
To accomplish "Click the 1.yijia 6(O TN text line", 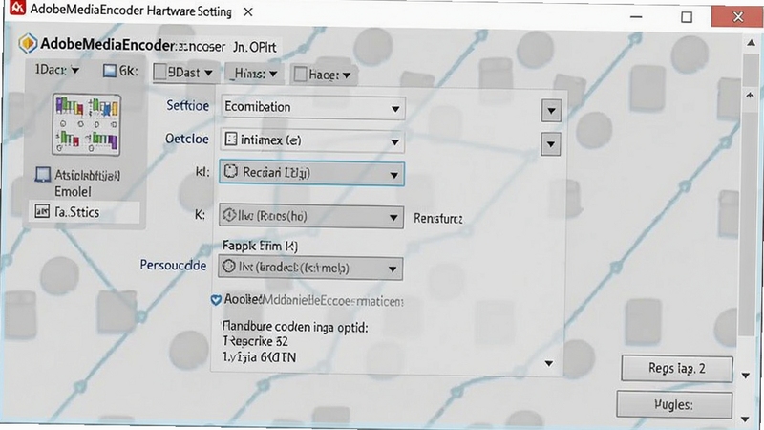I will (x=259, y=357).
